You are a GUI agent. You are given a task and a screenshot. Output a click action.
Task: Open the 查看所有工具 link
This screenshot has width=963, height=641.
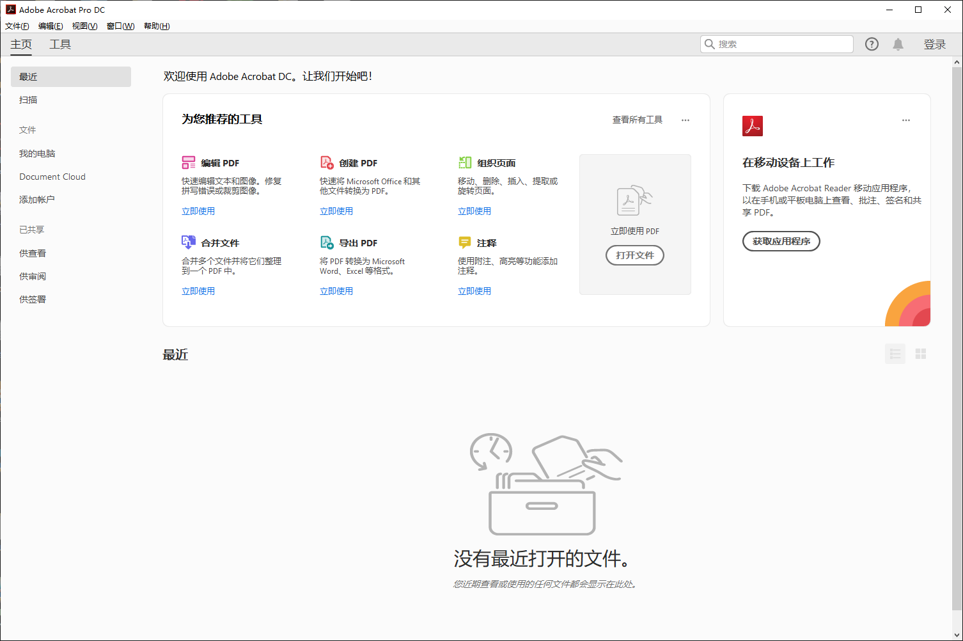tap(637, 120)
